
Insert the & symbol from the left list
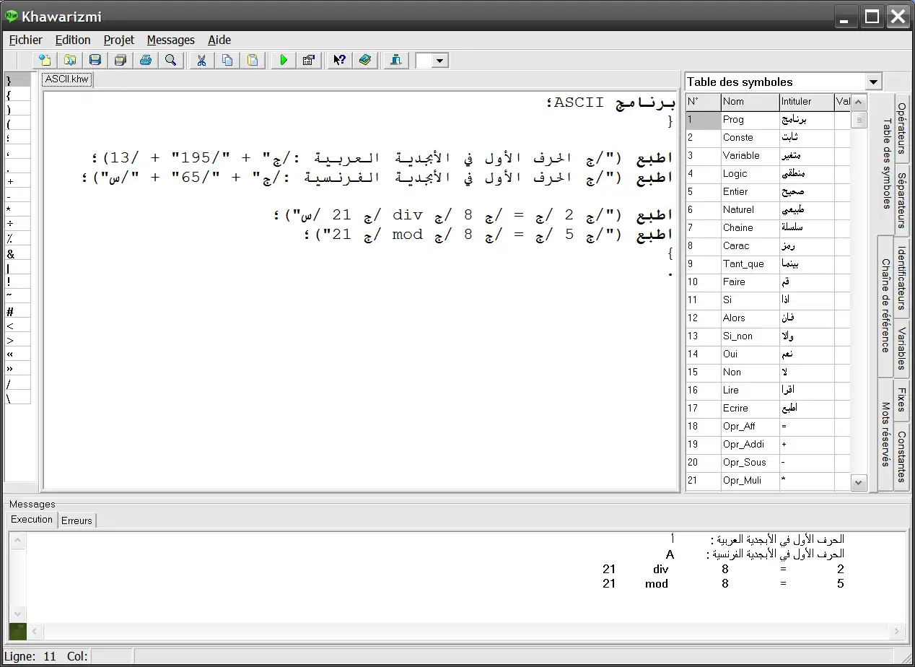coord(17,253)
